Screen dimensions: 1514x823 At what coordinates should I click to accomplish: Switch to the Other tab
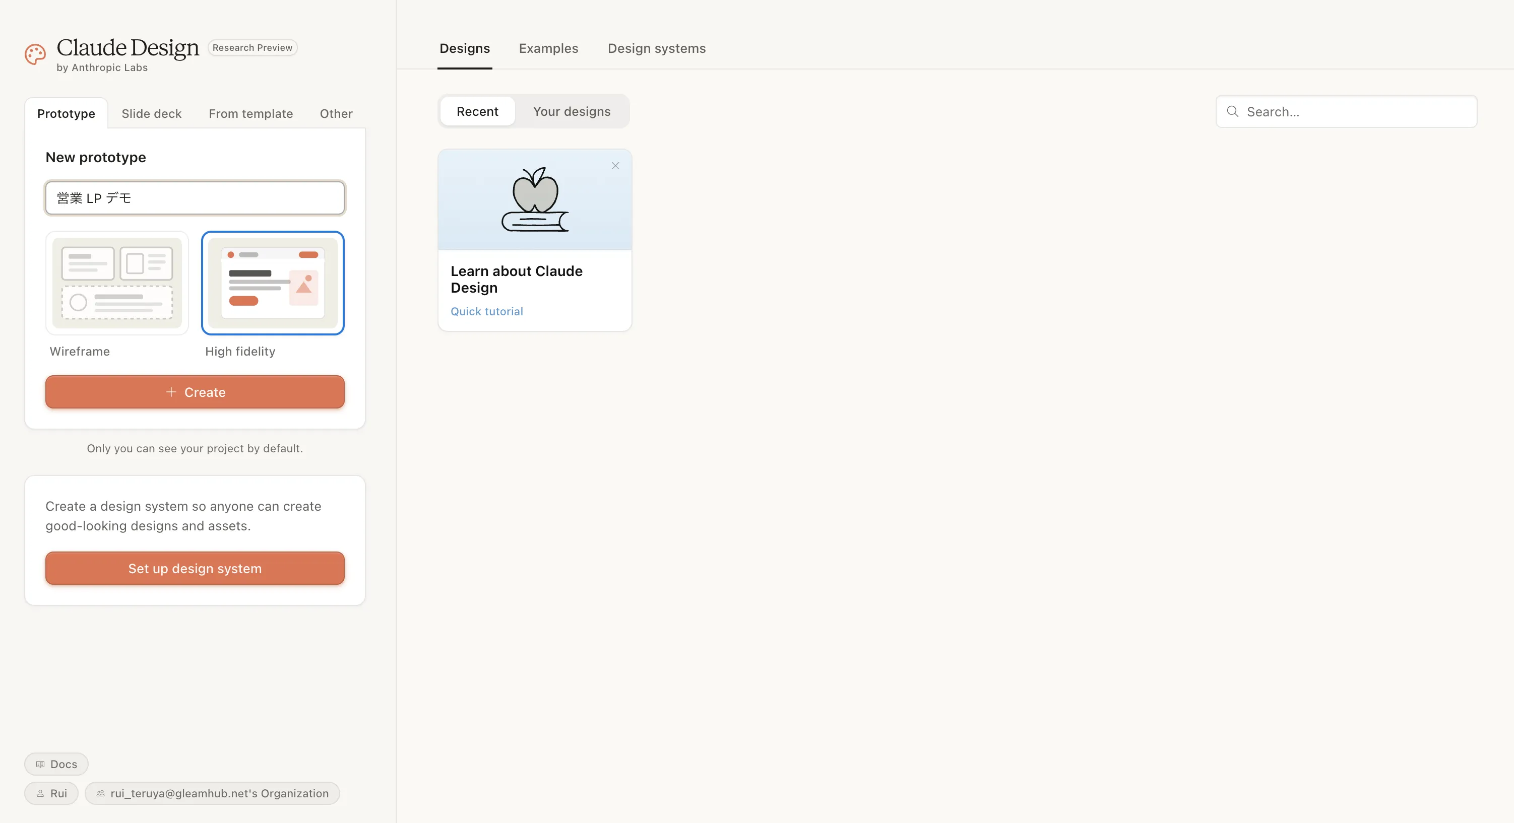pos(336,113)
